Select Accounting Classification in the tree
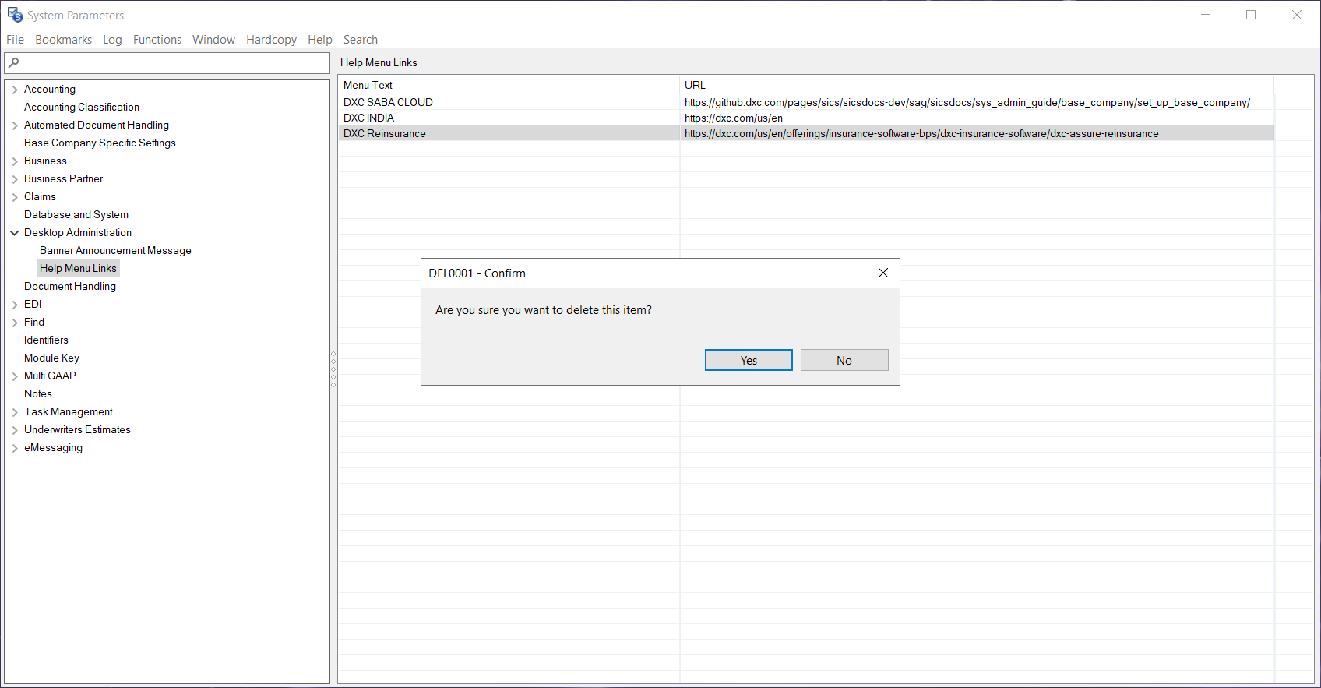The width and height of the screenshot is (1321, 688). point(82,108)
